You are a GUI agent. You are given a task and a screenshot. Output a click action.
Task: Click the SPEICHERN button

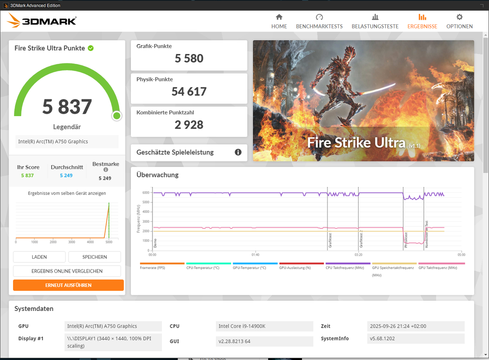pyautogui.click(x=94, y=257)
